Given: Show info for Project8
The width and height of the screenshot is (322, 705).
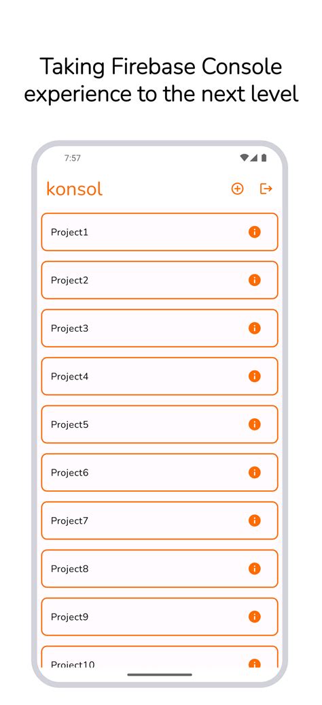Looking at the screenshot, I should 254,569.
